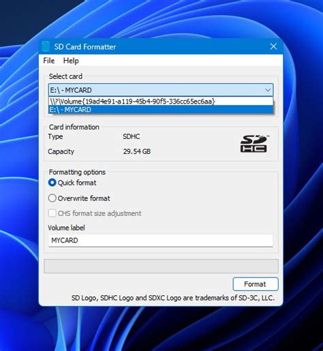Click the SD Card Formatter title bar icon

46,46
